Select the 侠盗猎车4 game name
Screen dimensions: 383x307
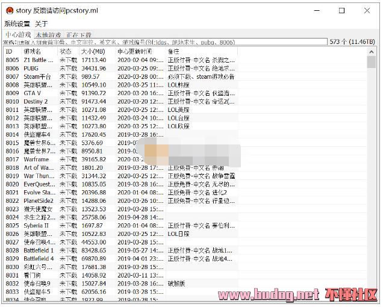point(37,135)
